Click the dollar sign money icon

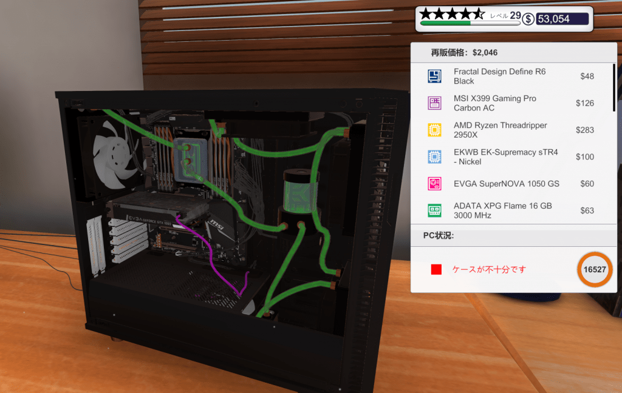pos(528,19)
